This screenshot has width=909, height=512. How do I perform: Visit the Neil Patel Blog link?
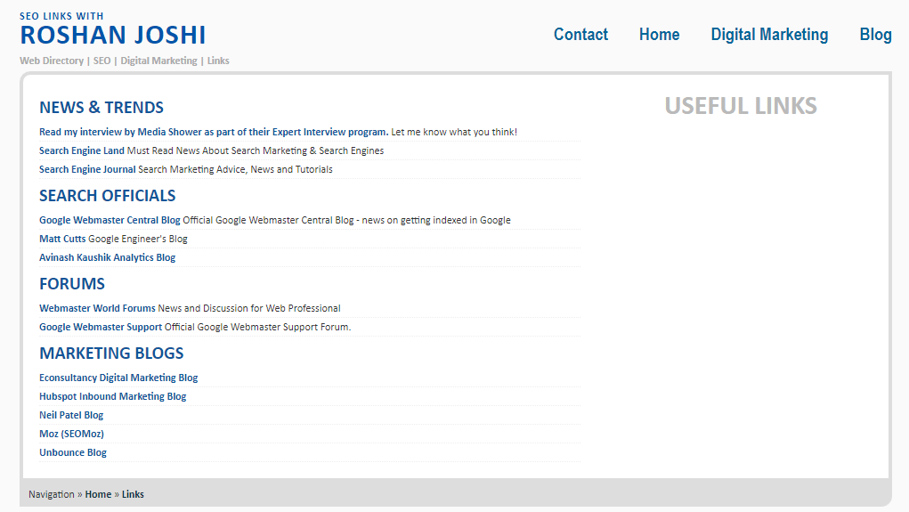click(x=71, y=415)
